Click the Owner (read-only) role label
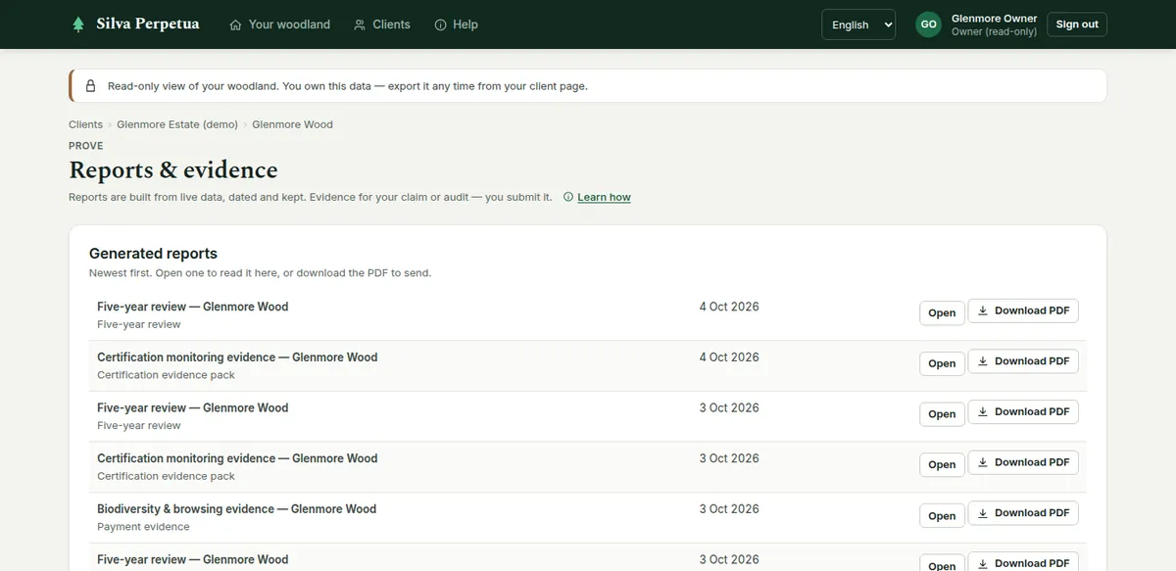Image resolution: width=1176 pixels, height=571 pixels. [x=994, y=32]
